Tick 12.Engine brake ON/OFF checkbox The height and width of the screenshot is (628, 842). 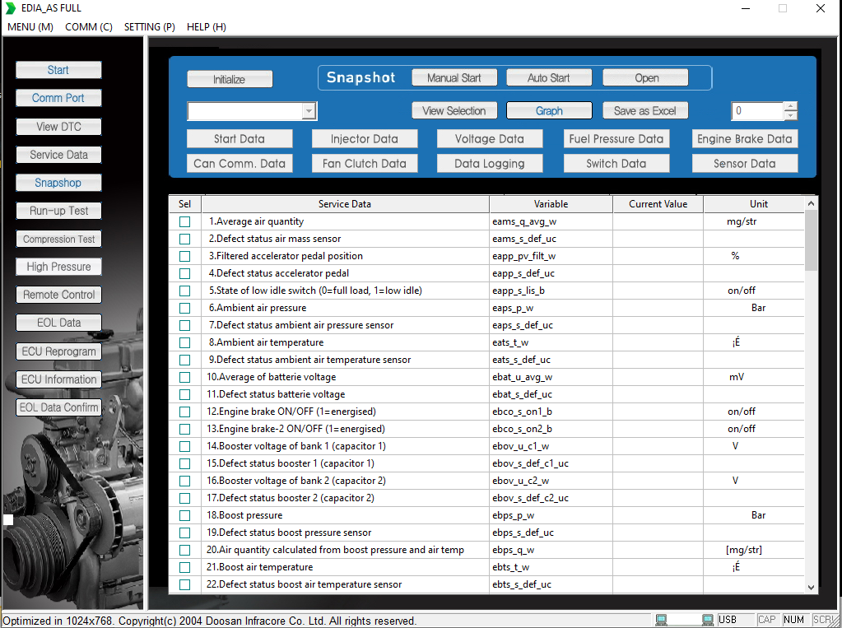(x=184, y=412)
